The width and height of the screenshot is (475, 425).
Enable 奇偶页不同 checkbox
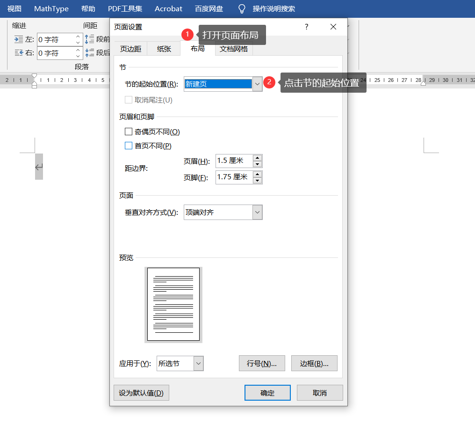coord(129,132)
